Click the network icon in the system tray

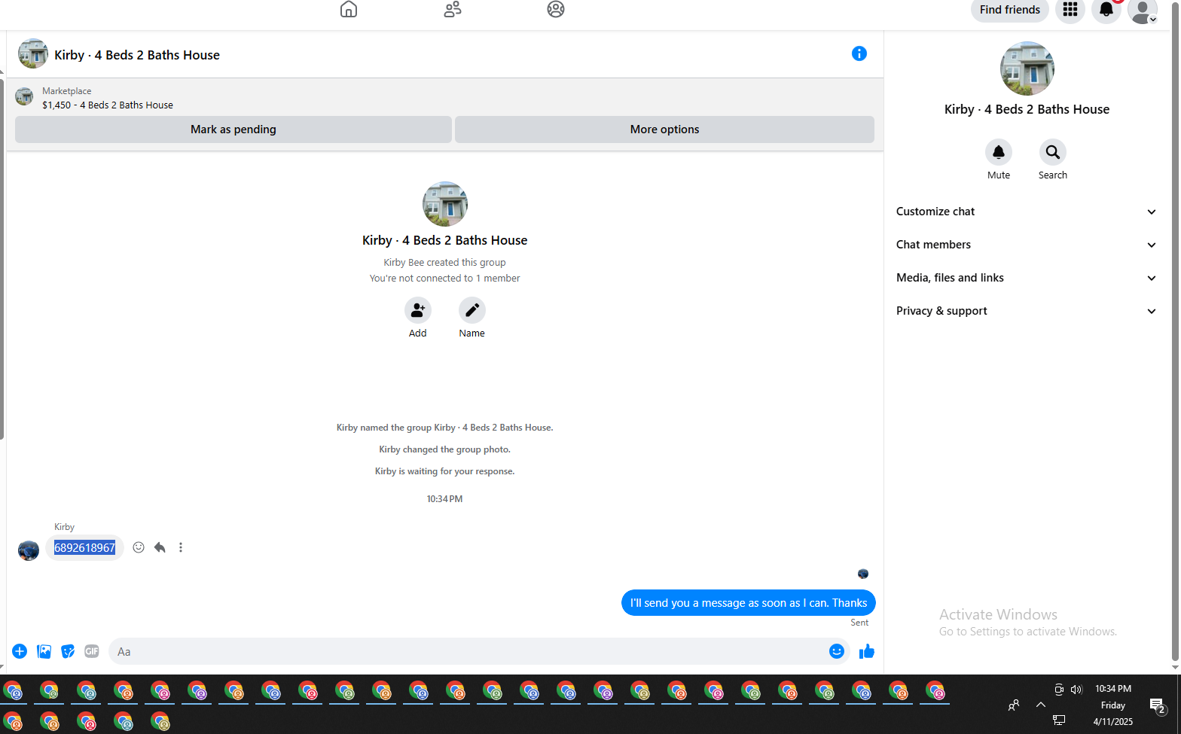pos(1059,720)
